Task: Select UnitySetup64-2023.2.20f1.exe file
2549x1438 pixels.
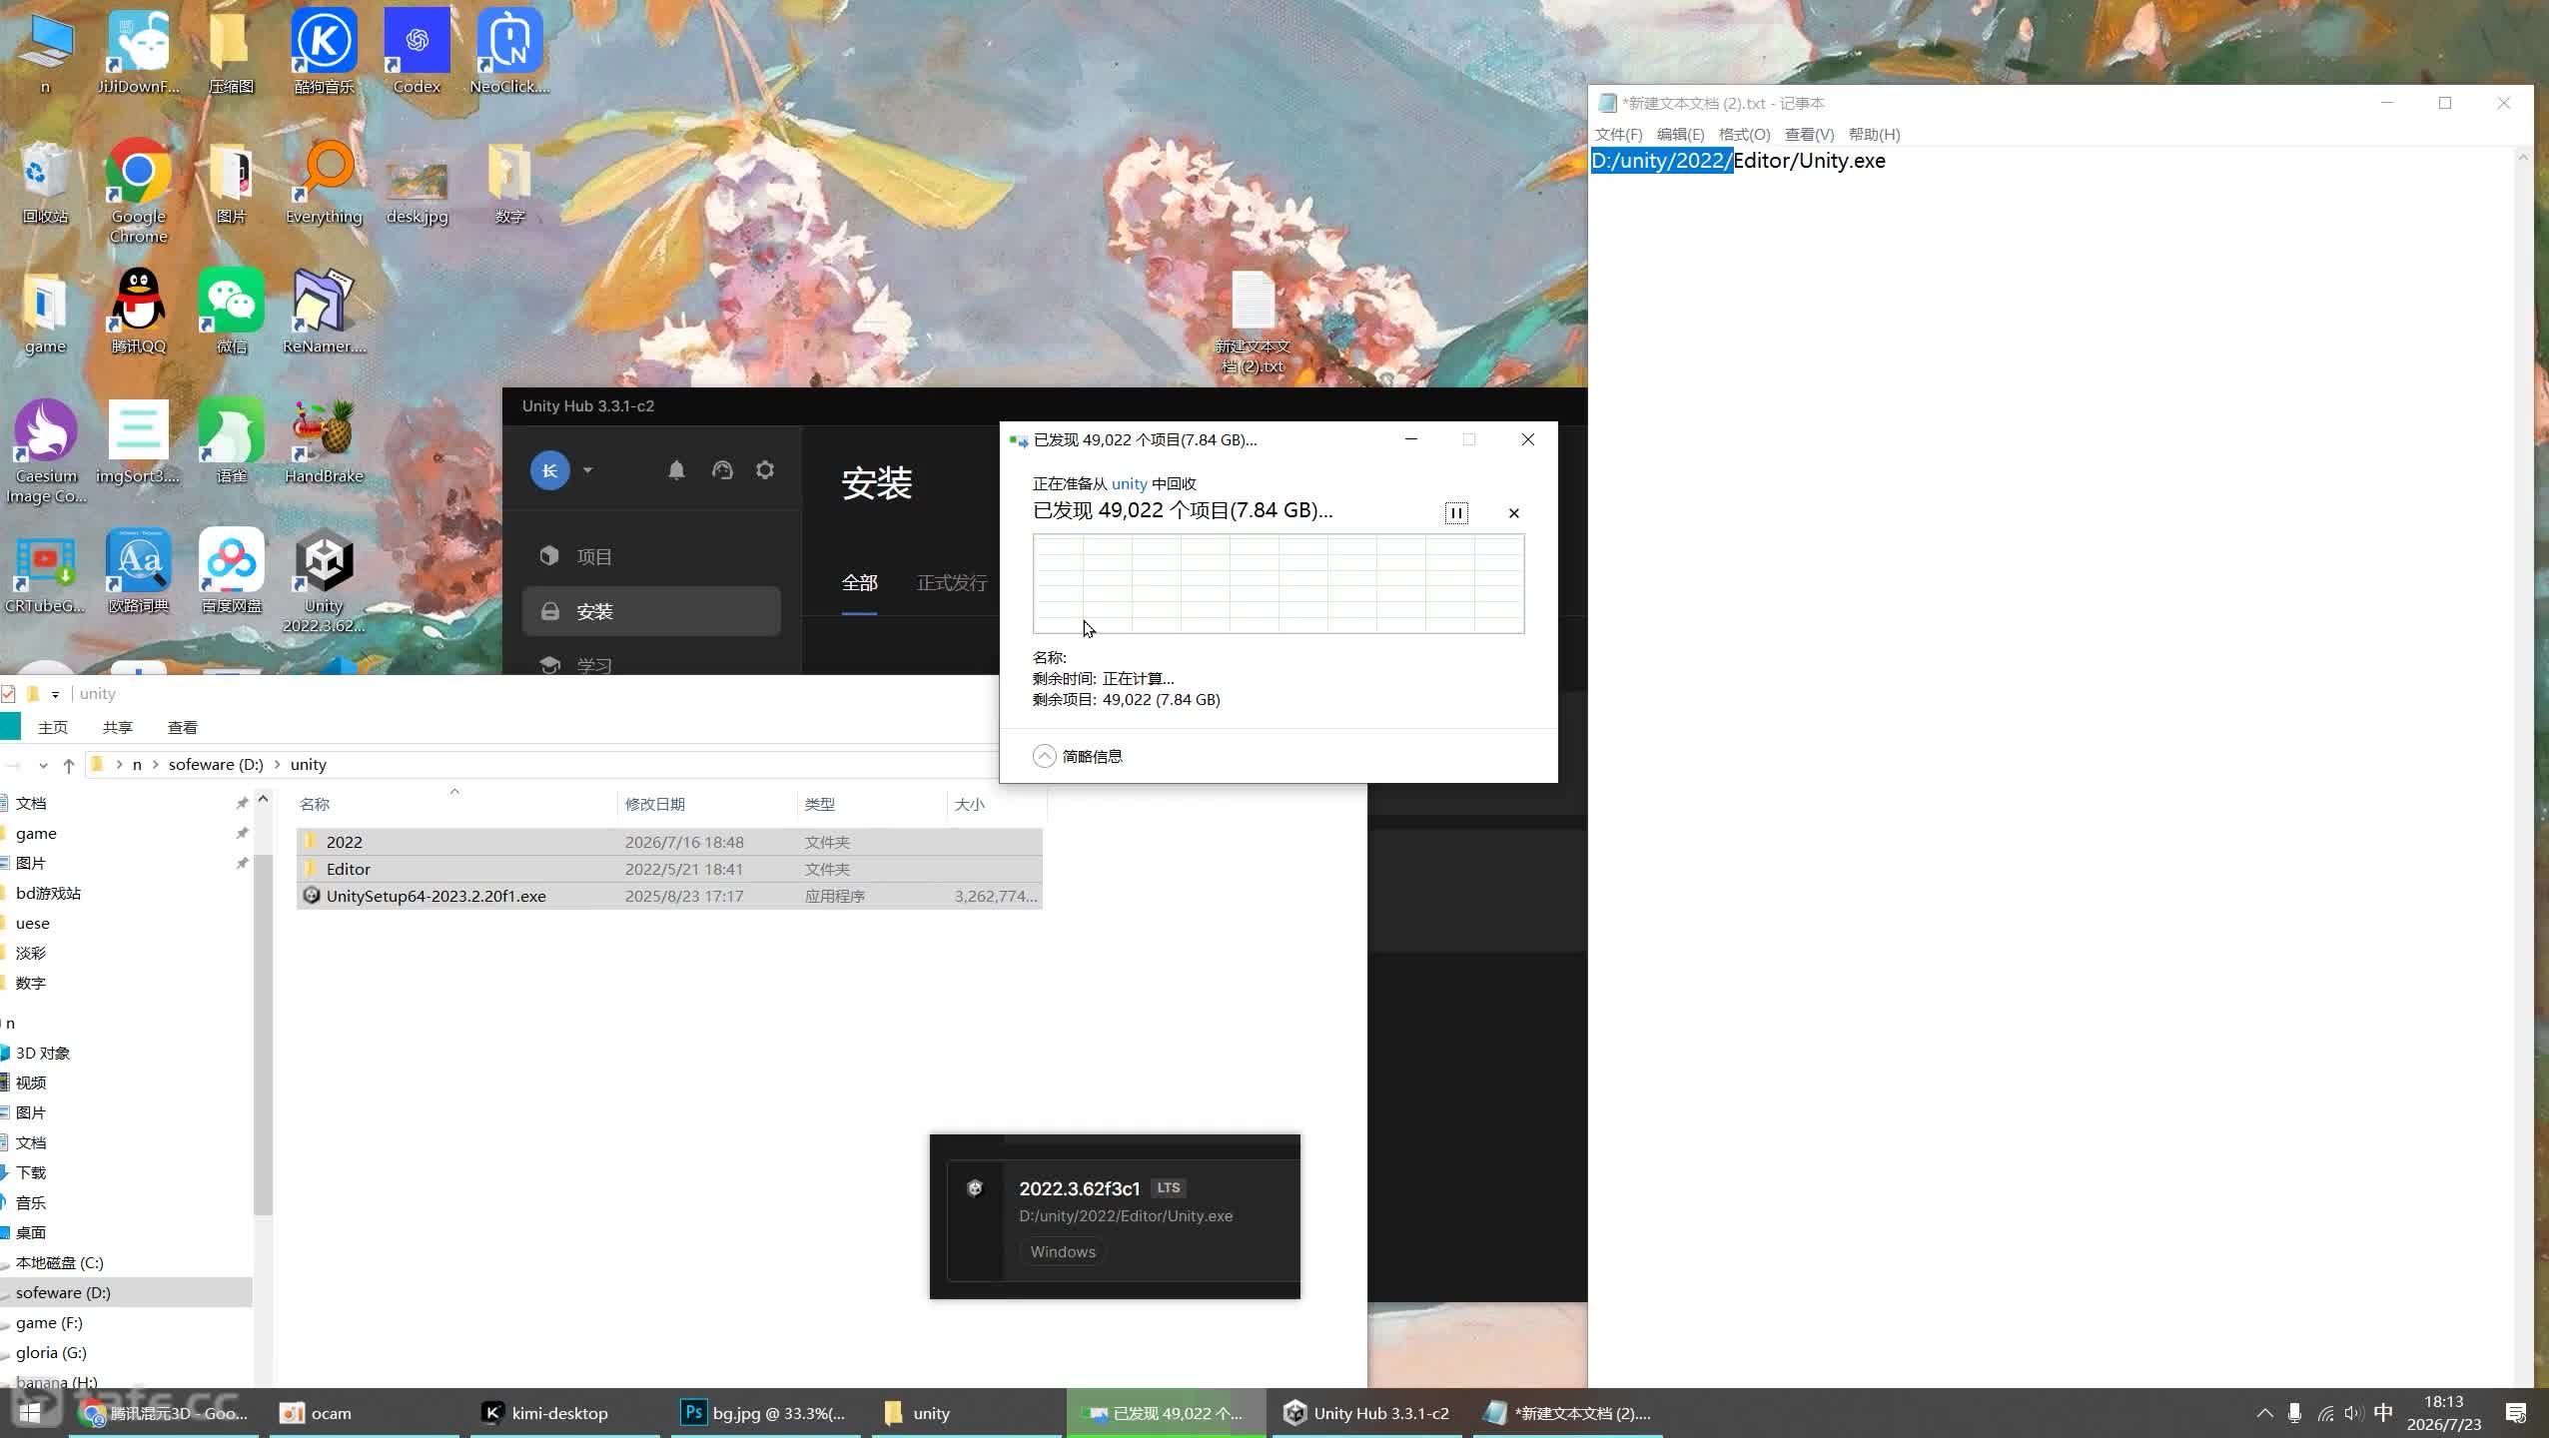Action: pos(669,896)
